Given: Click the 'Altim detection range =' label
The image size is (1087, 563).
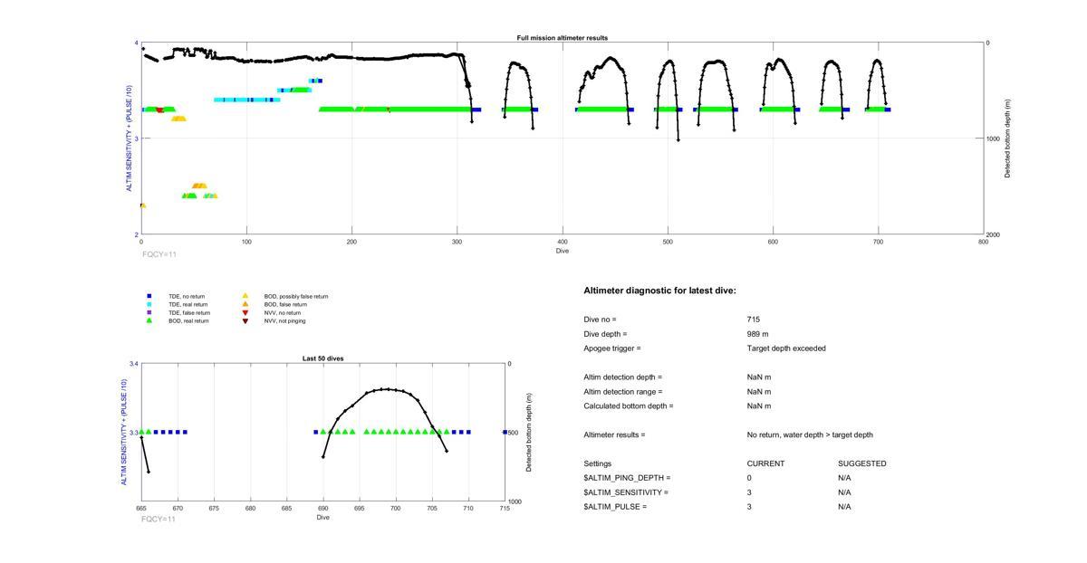Looking at the screenshot, I should [x=622, y=392].
